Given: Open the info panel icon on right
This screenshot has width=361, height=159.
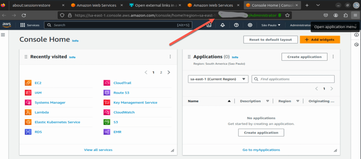Looking at the screenshot, I should [356, 35].
